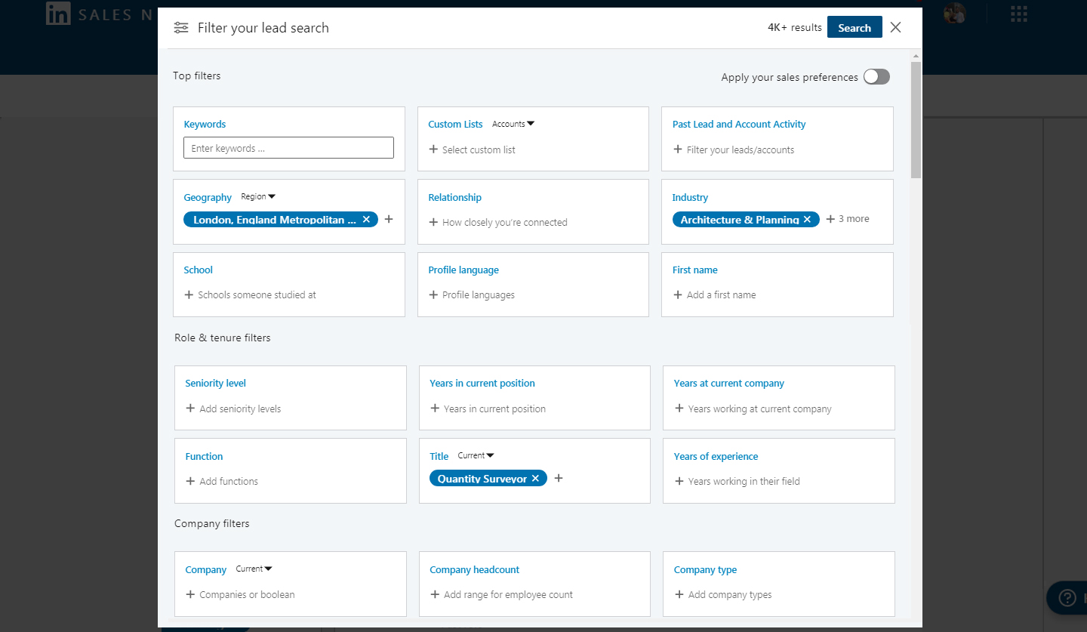Viewport: 1087px width, 632px height.
Task: Click the filter sliders icon in header
Action: (x=181, y=28)
